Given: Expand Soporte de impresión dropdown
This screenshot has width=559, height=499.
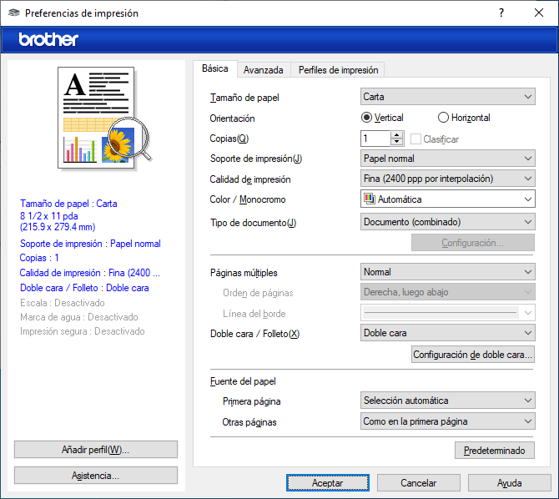Looking at the screenshot, I should 447,159.
